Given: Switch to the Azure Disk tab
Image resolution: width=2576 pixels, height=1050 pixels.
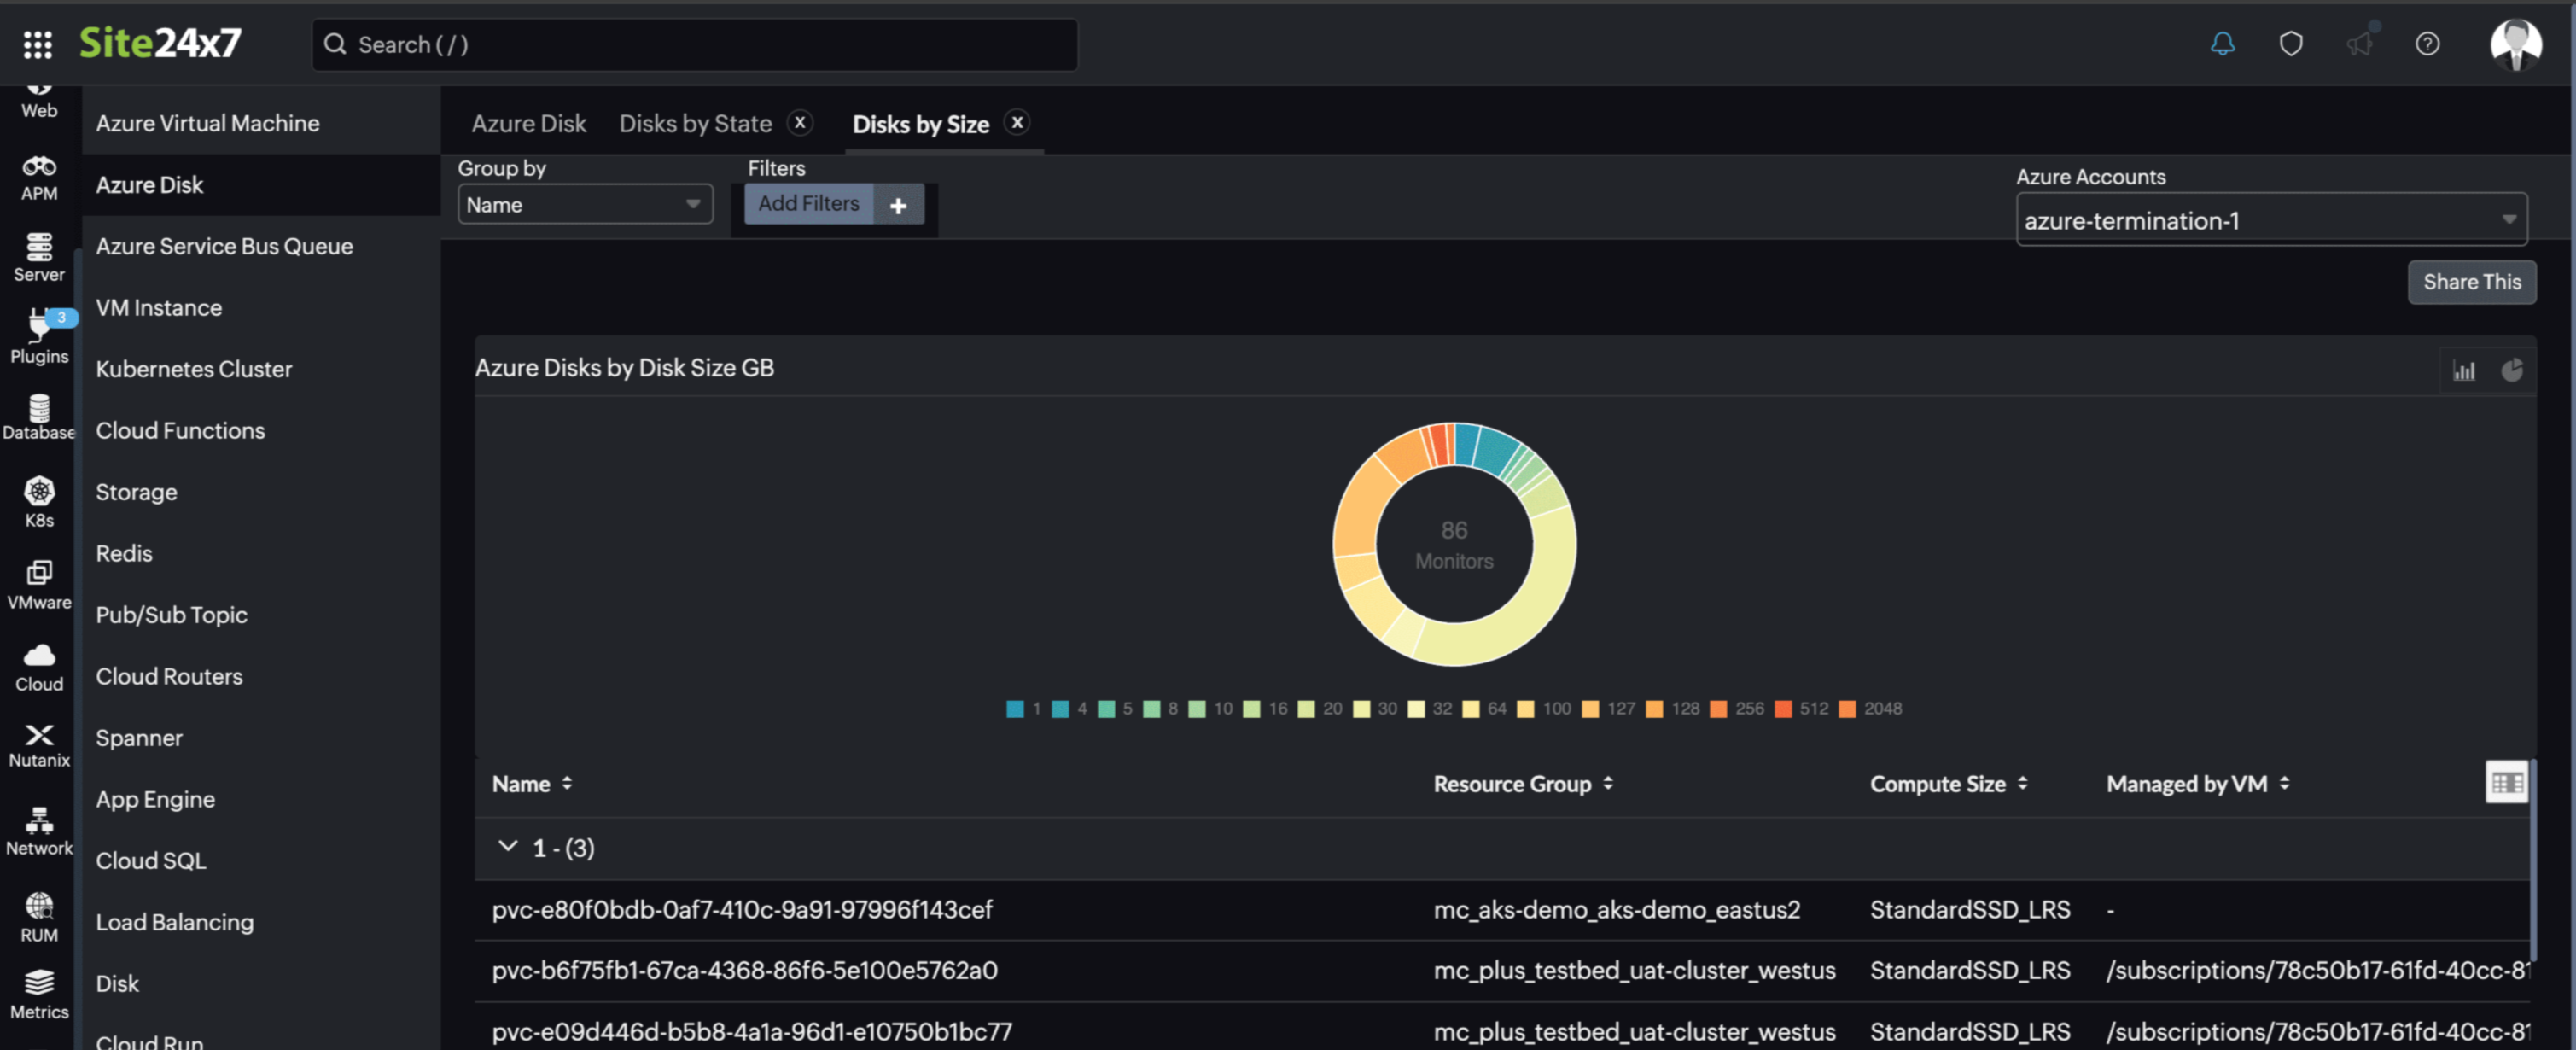Looking at the screenshot, I should [x=529, y=123].
